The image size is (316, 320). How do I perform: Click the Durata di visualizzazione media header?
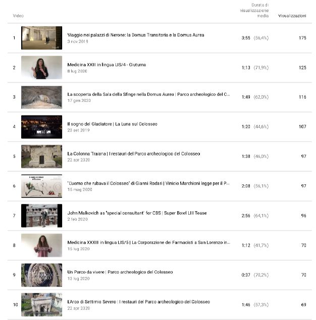pyautogui.click(x=254, y=10)
